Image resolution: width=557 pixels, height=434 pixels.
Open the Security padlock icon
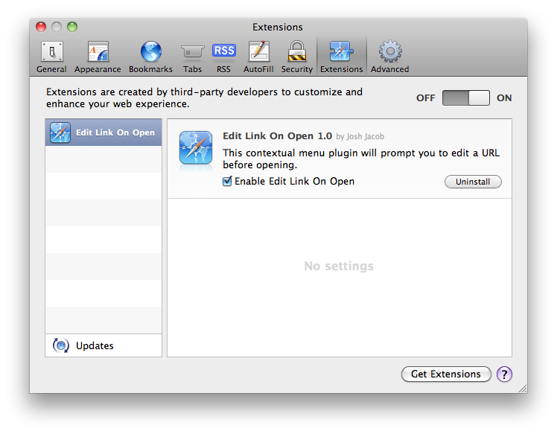point(297,52)
